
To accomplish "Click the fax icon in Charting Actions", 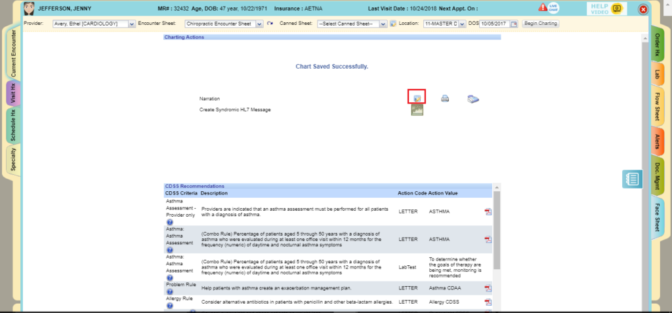I will tap(473, 100).
